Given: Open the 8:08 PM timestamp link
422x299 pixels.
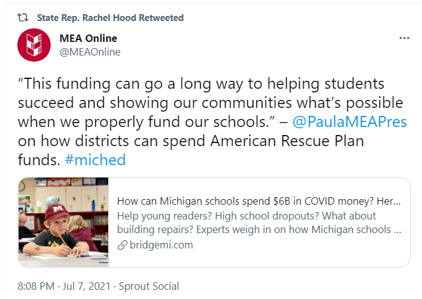Looking at the screenshot, I should pyautogui.click(x=36, y=286).
